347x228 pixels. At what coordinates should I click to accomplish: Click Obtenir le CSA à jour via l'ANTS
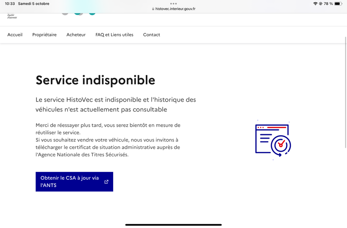click(74, 182)
